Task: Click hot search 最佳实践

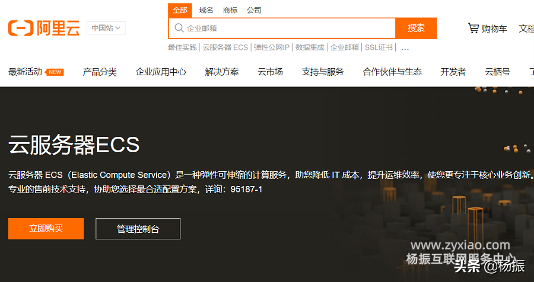Action: 182,47
